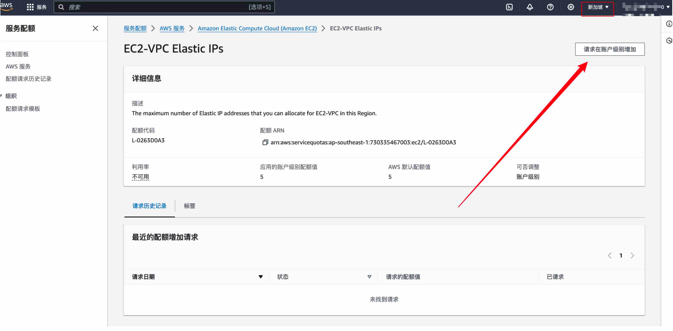Viewport: 673px width, 331px height.
Task: Open the hexagon icon on right edge
Action: [669, 40]
